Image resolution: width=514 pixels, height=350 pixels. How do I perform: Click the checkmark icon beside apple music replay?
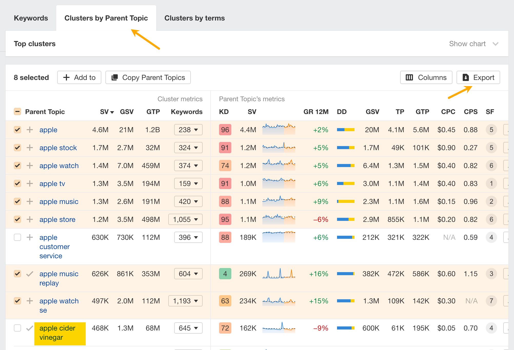(x=29, y=274)
